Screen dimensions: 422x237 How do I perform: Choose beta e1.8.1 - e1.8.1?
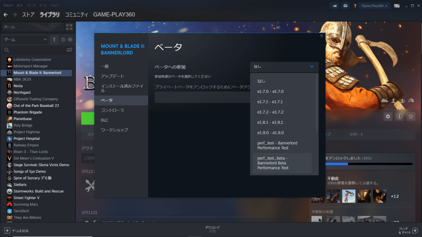click(x=283, y=122)
